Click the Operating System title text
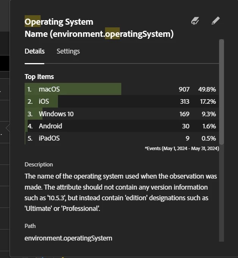Viewport: 238px width, 258px height. click(x=59, y=22)
